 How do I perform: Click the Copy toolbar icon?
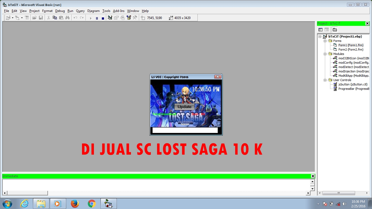point(55,18)
